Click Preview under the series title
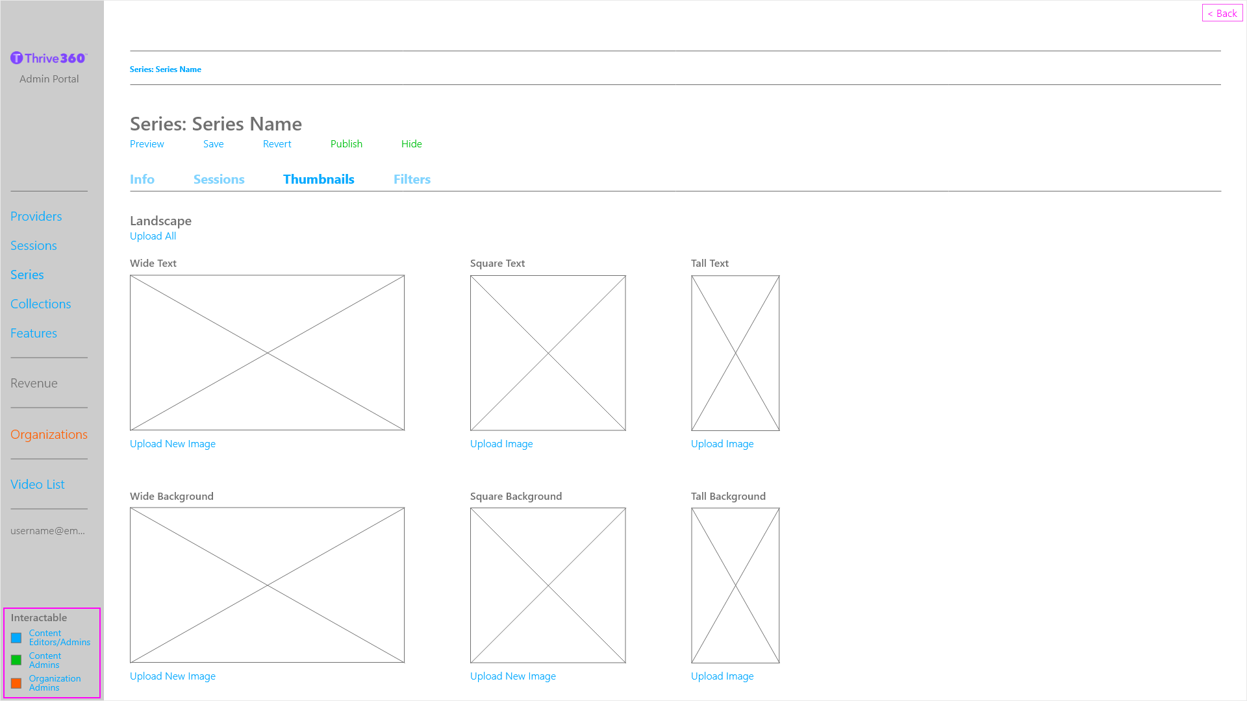 [147, 144]
